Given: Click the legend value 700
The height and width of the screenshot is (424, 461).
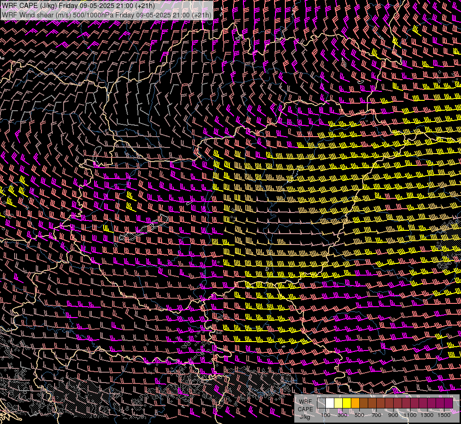Looking at the screenshot, I should click(x=376, y=415).
